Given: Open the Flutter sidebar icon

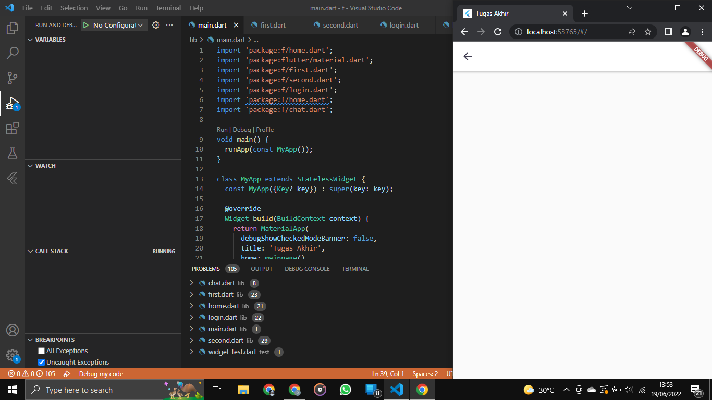Looking at the screenshot, I should pyautogui.click(x=13, y=178).
